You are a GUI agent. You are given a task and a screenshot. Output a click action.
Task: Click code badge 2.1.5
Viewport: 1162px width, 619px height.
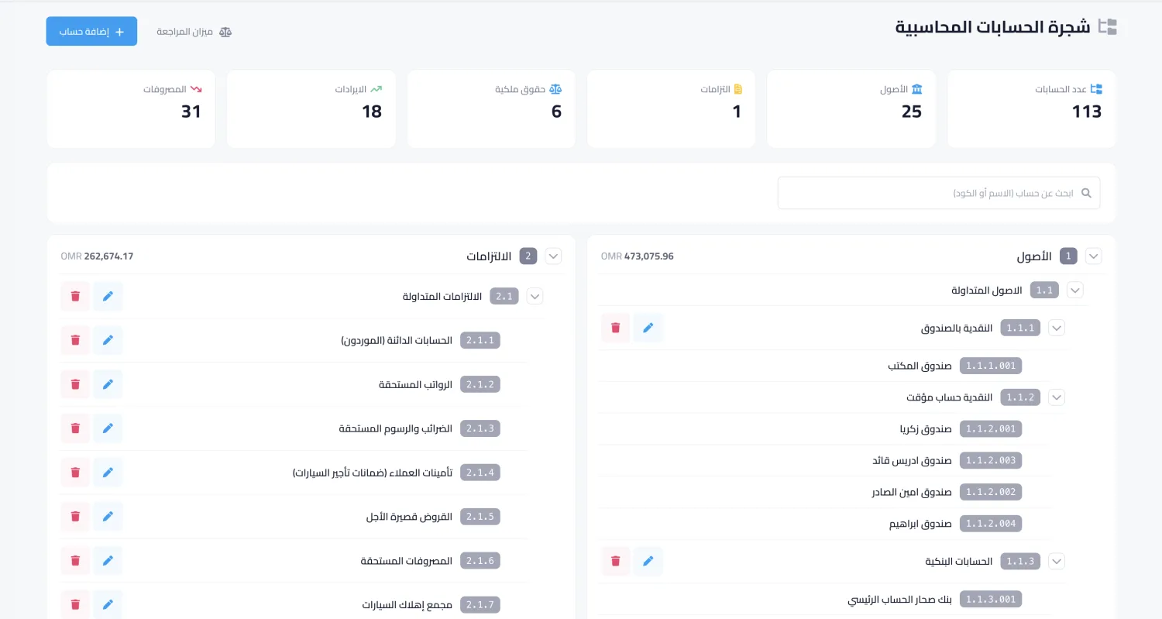pos(480,517)
